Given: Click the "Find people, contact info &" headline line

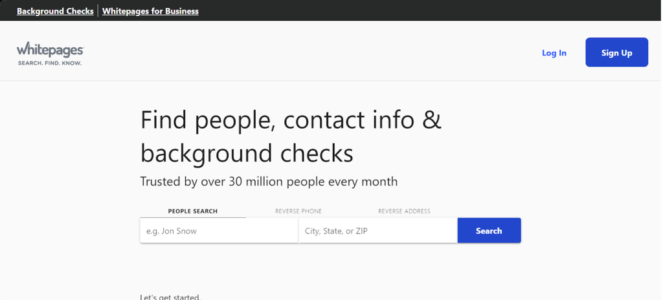Looking at the screenshot, I should click(x=291, y=120).
